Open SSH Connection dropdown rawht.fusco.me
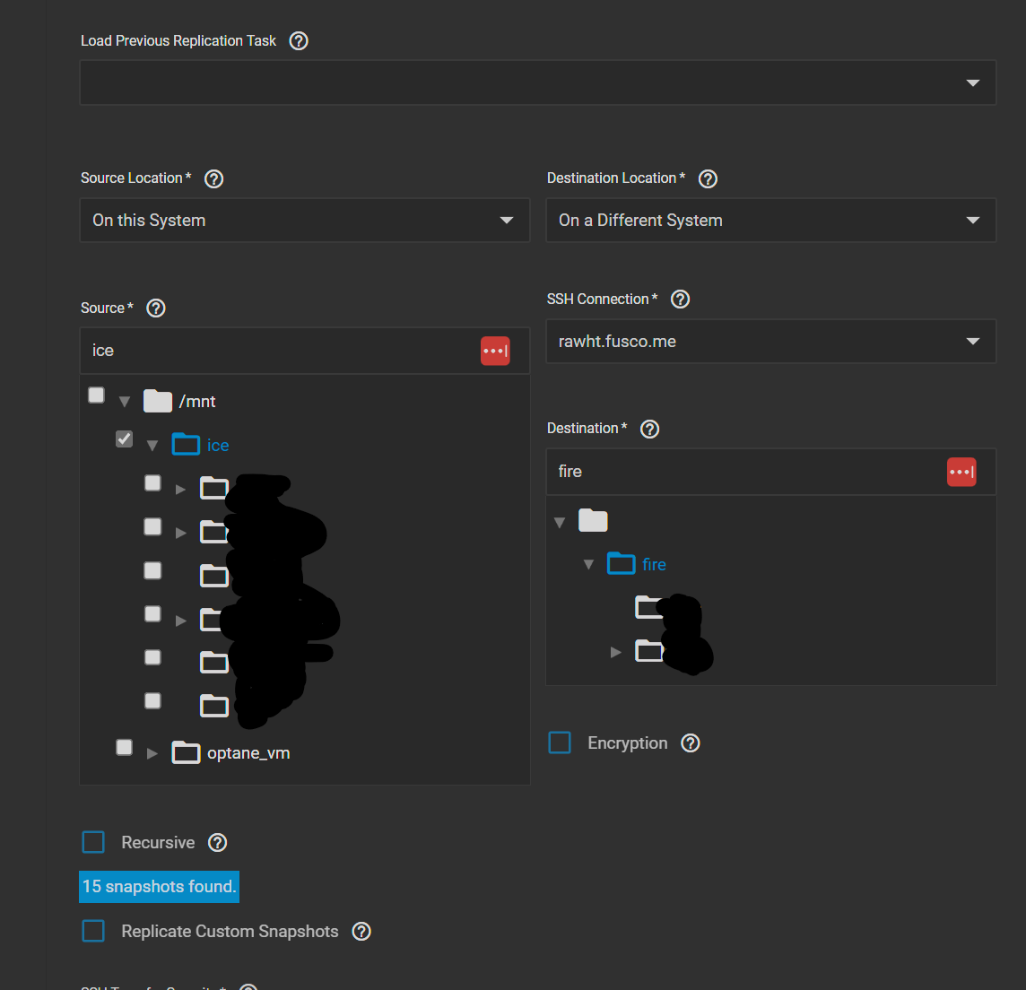This screenshot has width=1026, height=990. click(x=770, y=342)
